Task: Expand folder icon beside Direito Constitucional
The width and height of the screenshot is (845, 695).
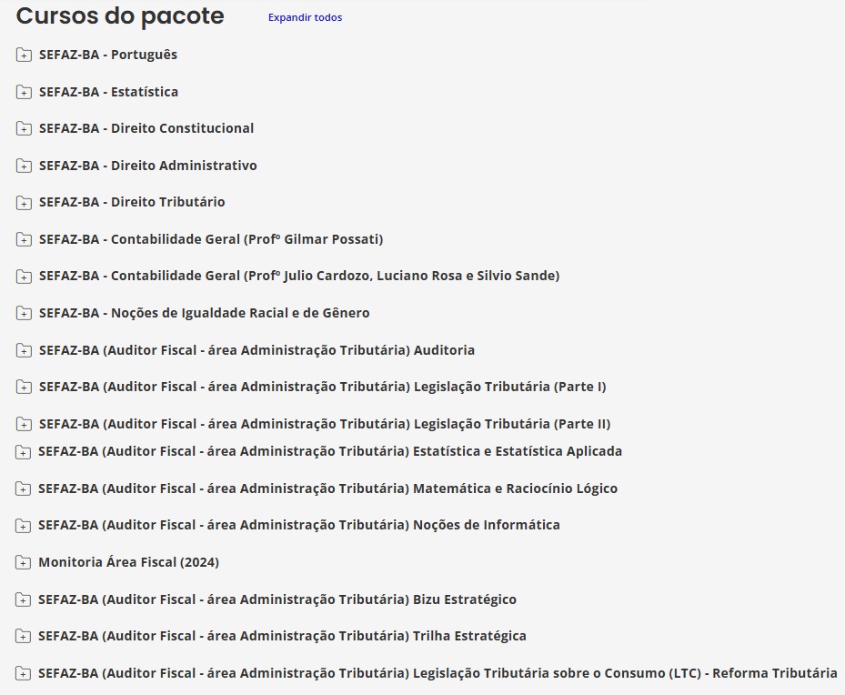Action: (x=24, y=129)
